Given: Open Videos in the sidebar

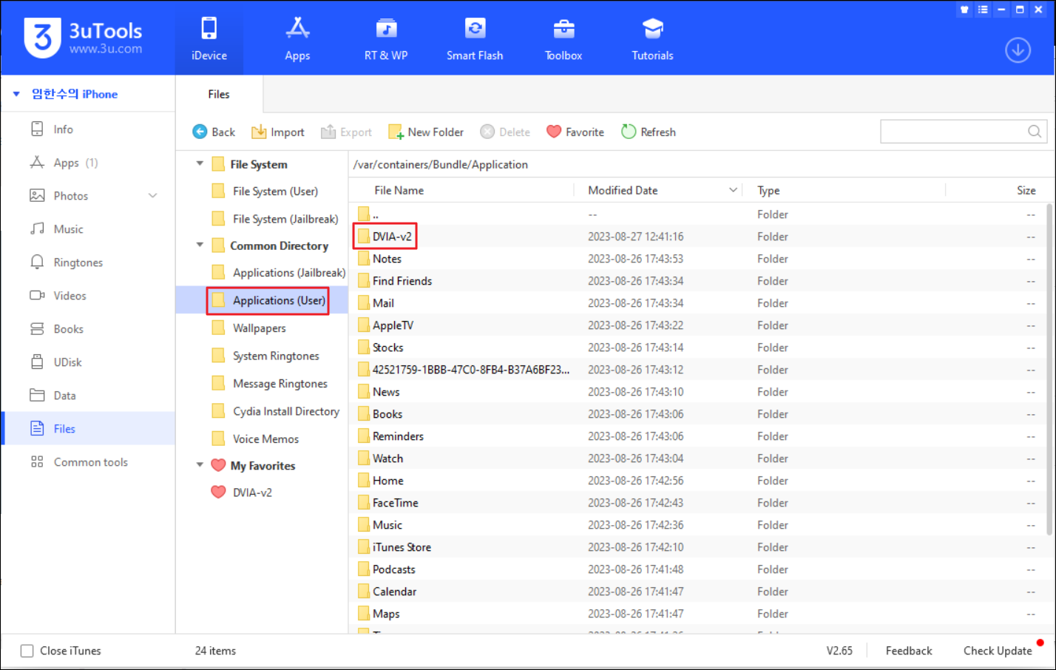Looking at the screenshot, I should pyautogui.click(x=88, y=295).
